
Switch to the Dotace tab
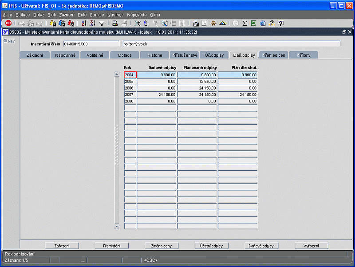(x=125, y=55)
